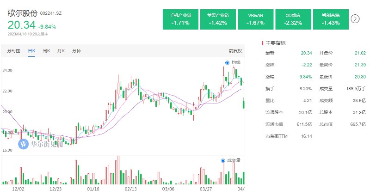The width and height of the screenshot is (370, 195).
Task: Click the -9.84% change beside the price
Action: 47,27
